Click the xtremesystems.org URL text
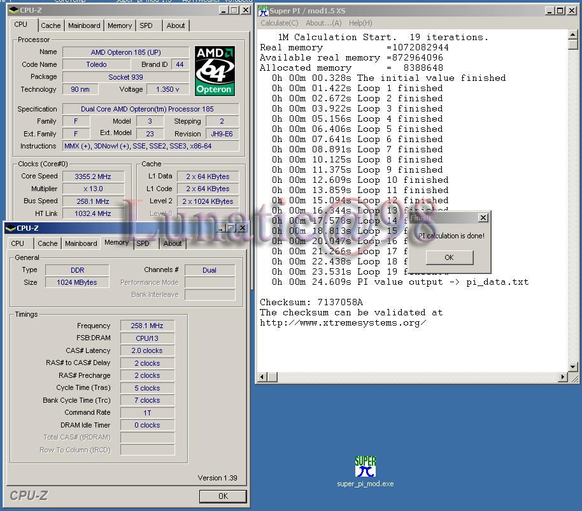 tap(343, 322)
